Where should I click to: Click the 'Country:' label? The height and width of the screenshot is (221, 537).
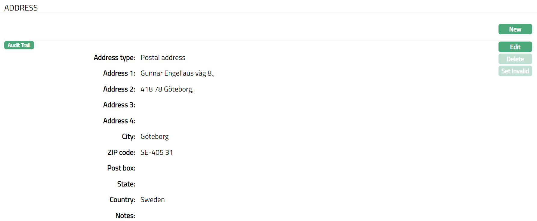tap(122, 200)
